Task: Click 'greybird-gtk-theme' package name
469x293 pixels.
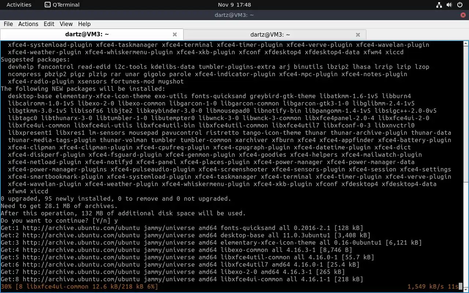Action: tap(282, 96)
